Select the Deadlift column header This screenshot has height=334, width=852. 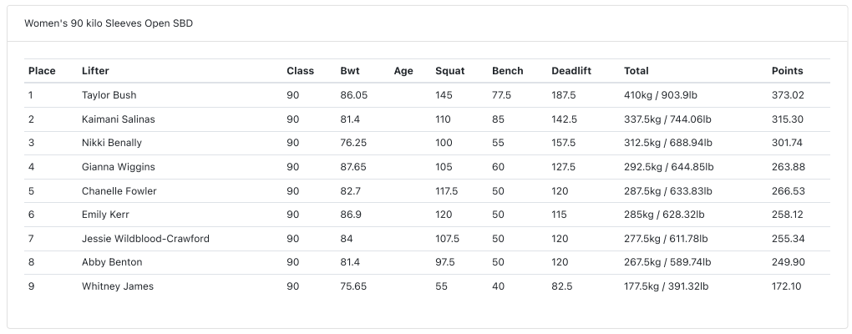point(571,71)
